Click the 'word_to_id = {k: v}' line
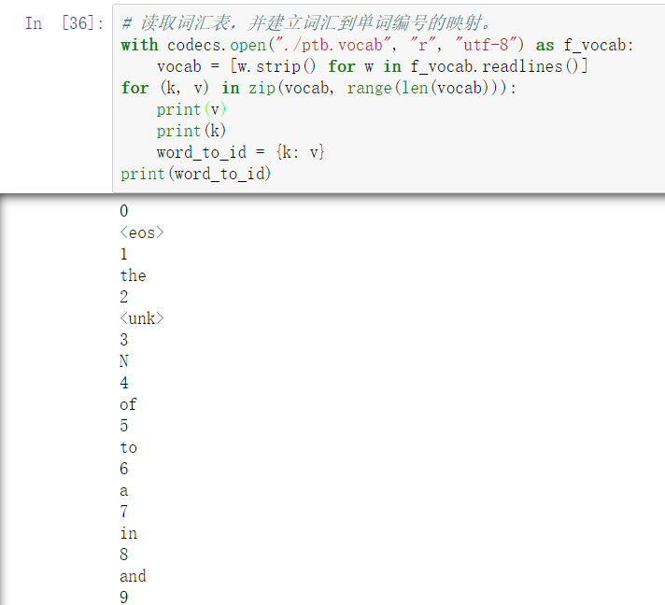This screenshot has height=605, width=665. click(x=240, y=152)
